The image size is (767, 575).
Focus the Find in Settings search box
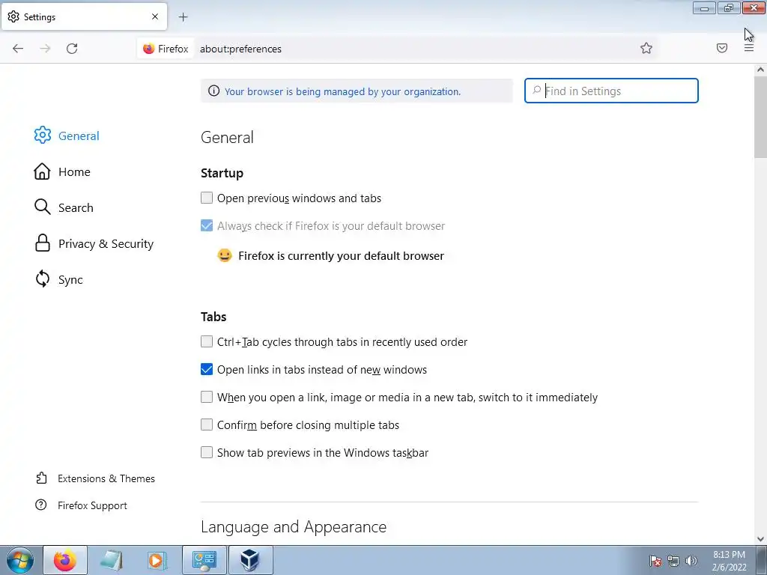(611, 91)
